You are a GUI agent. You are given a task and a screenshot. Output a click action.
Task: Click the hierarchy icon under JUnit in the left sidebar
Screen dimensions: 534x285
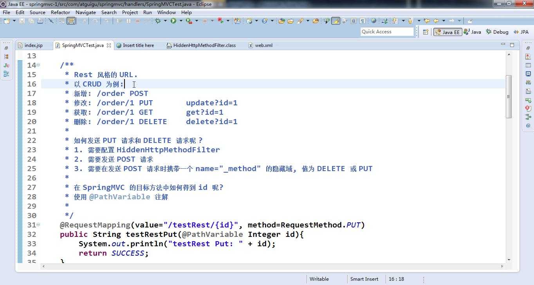tap(6, 74)
